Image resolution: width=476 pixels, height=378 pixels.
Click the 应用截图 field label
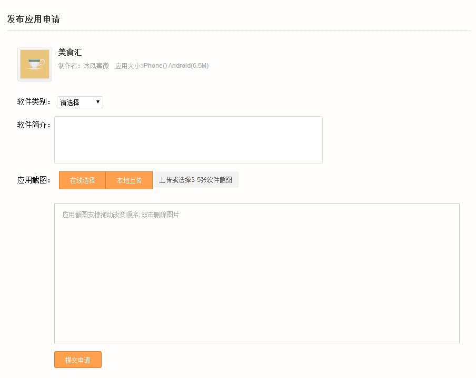[34, 180]
